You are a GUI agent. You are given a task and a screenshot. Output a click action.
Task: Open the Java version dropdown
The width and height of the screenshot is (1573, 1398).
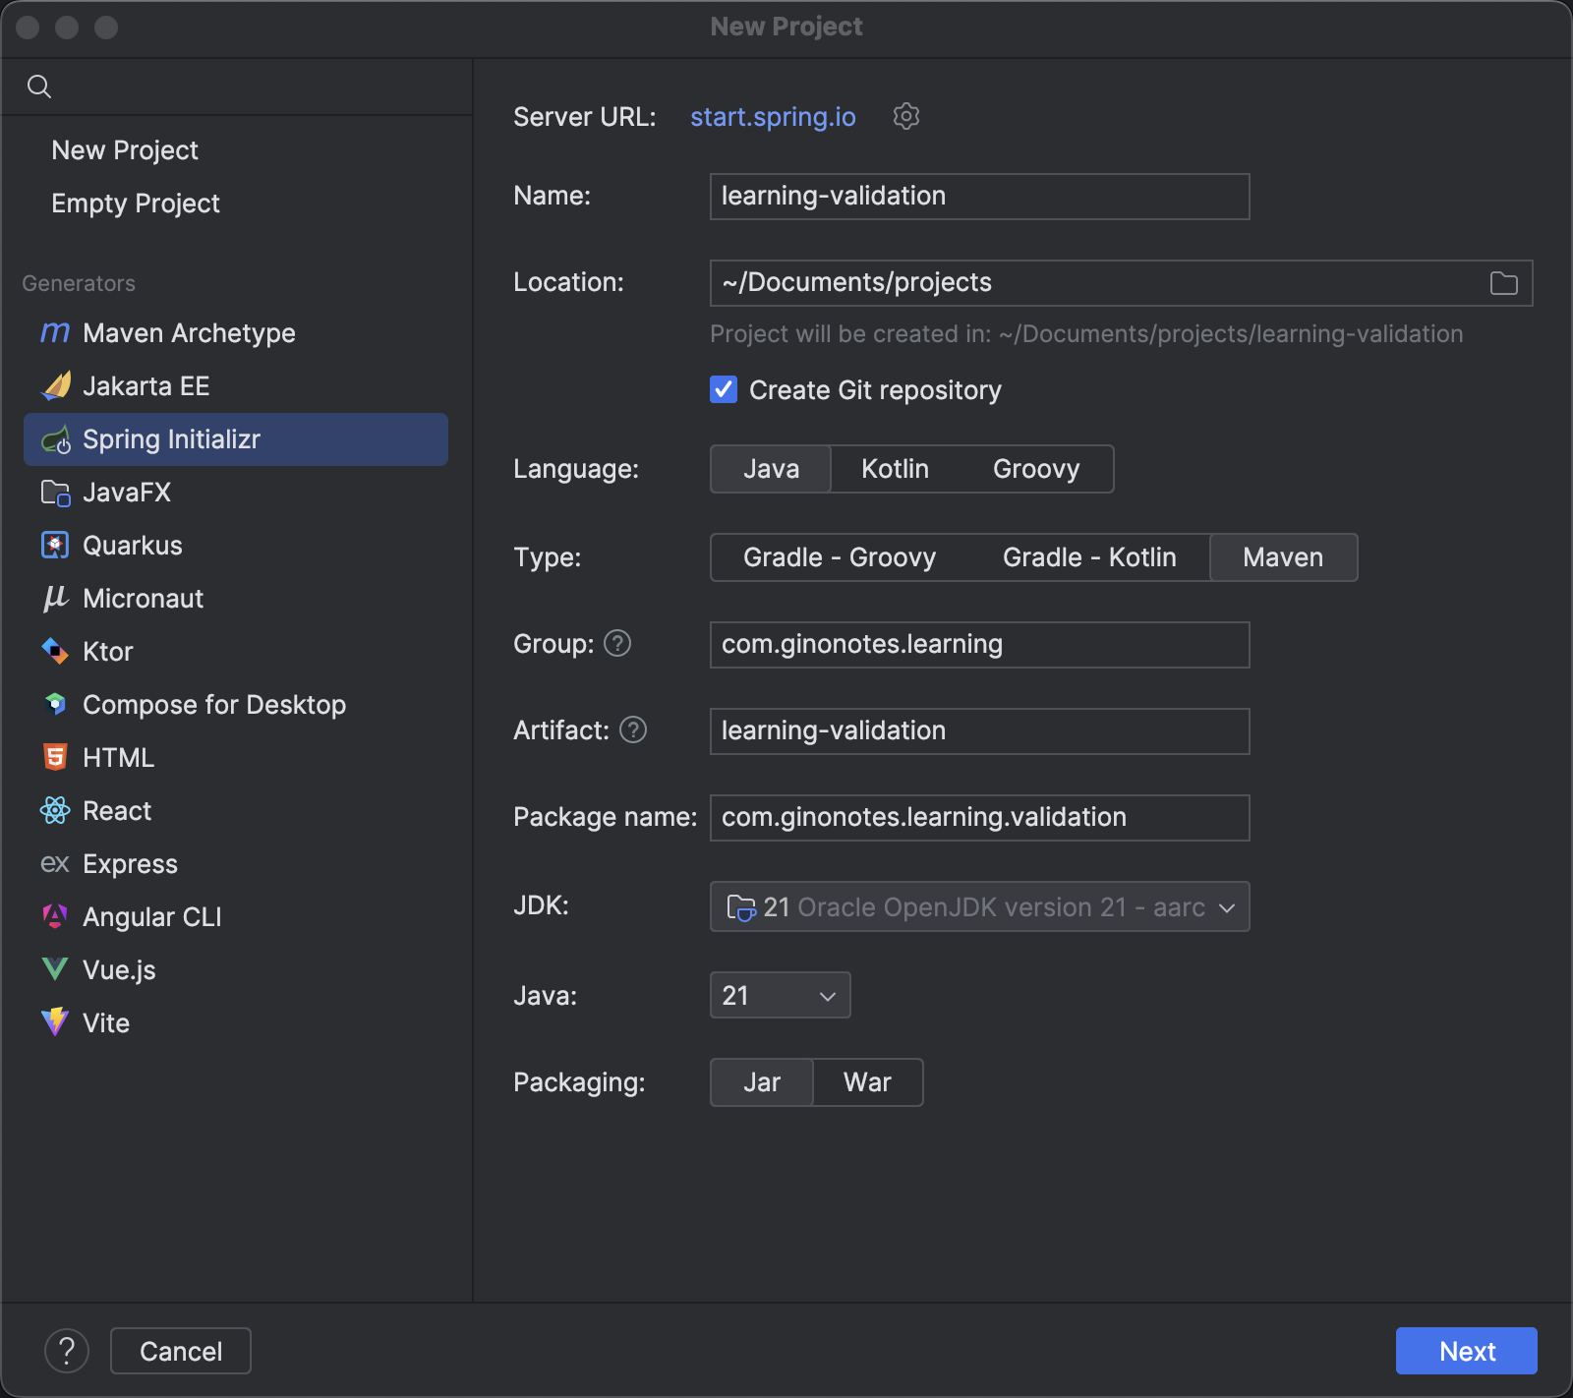coord(781,995)
